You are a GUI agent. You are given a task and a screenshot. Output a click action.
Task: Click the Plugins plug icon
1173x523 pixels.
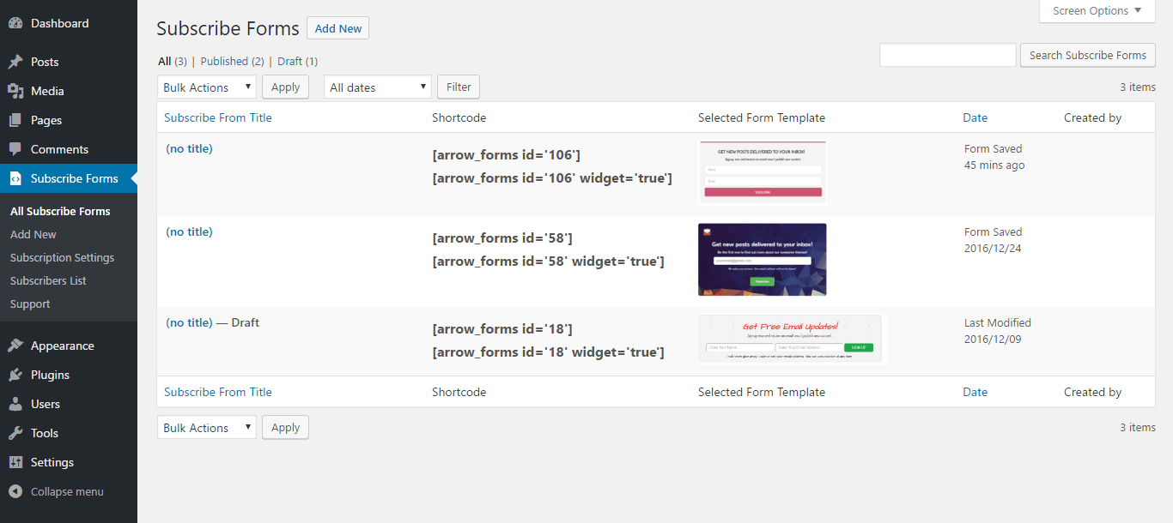[15, 375]
